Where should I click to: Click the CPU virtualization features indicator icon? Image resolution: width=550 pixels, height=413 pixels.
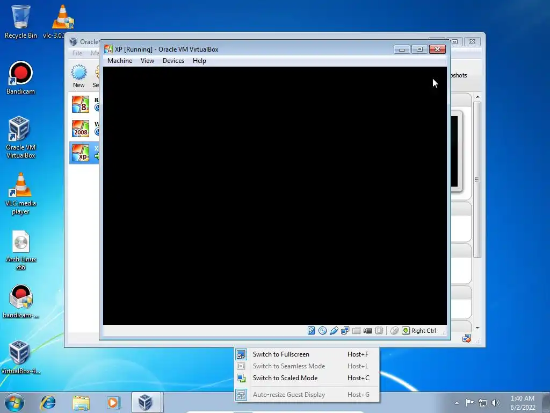tap(379, 331)
